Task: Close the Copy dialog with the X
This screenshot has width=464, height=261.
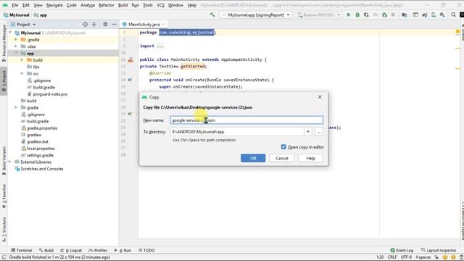Action: [x=320, y=96]
